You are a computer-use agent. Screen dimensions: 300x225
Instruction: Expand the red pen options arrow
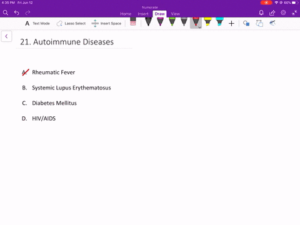199,27
